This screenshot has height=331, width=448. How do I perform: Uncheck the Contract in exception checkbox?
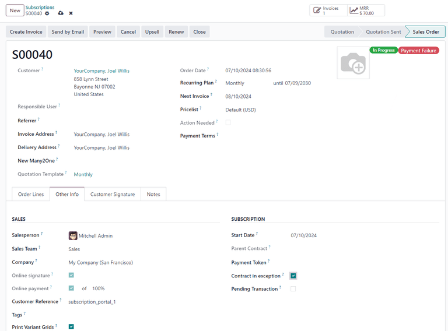[x=293, y=276]
